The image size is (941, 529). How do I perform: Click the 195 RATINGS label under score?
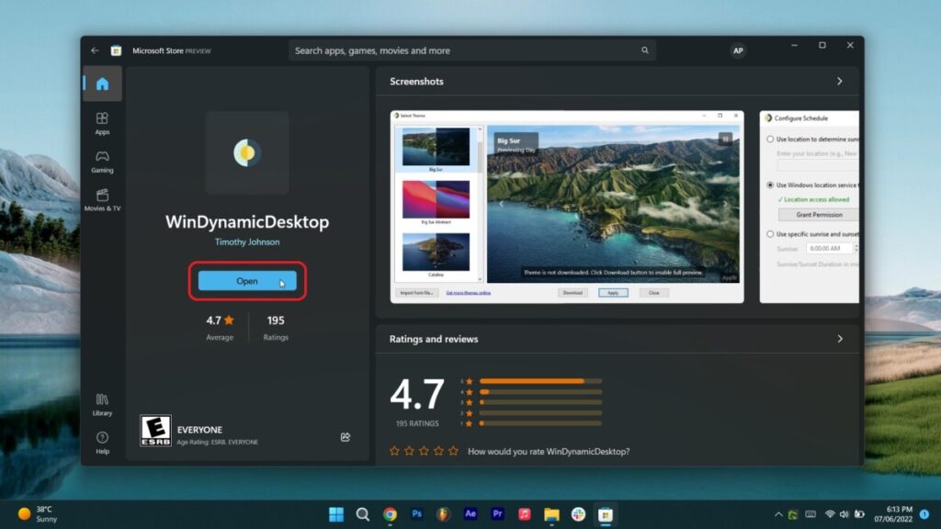click(x=417, y=423)
